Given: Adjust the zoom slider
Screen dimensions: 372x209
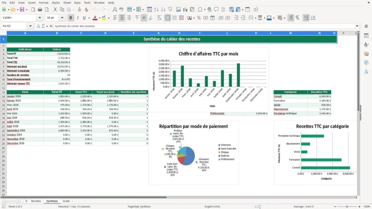Looking at the screenshot, I should [x=347, y=206].
